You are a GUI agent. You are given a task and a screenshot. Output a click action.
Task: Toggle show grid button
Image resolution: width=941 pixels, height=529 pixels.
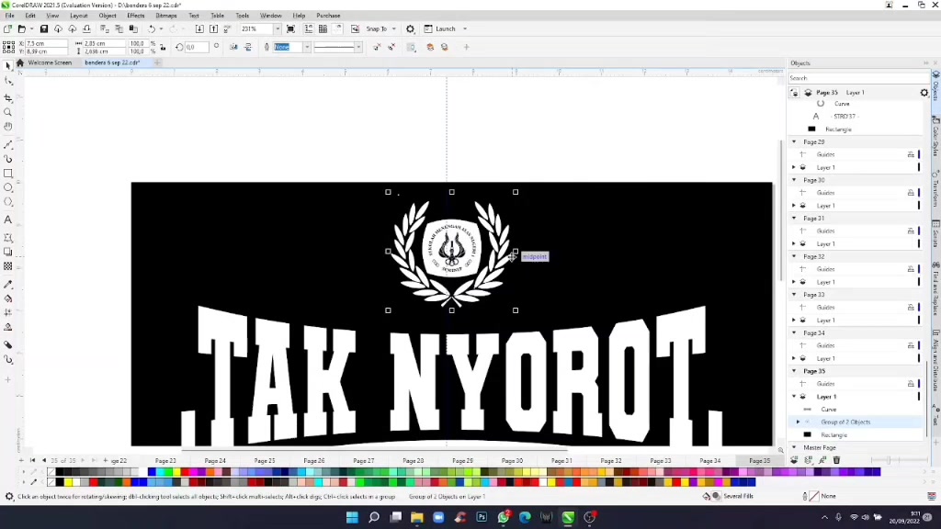click(323, 28)
